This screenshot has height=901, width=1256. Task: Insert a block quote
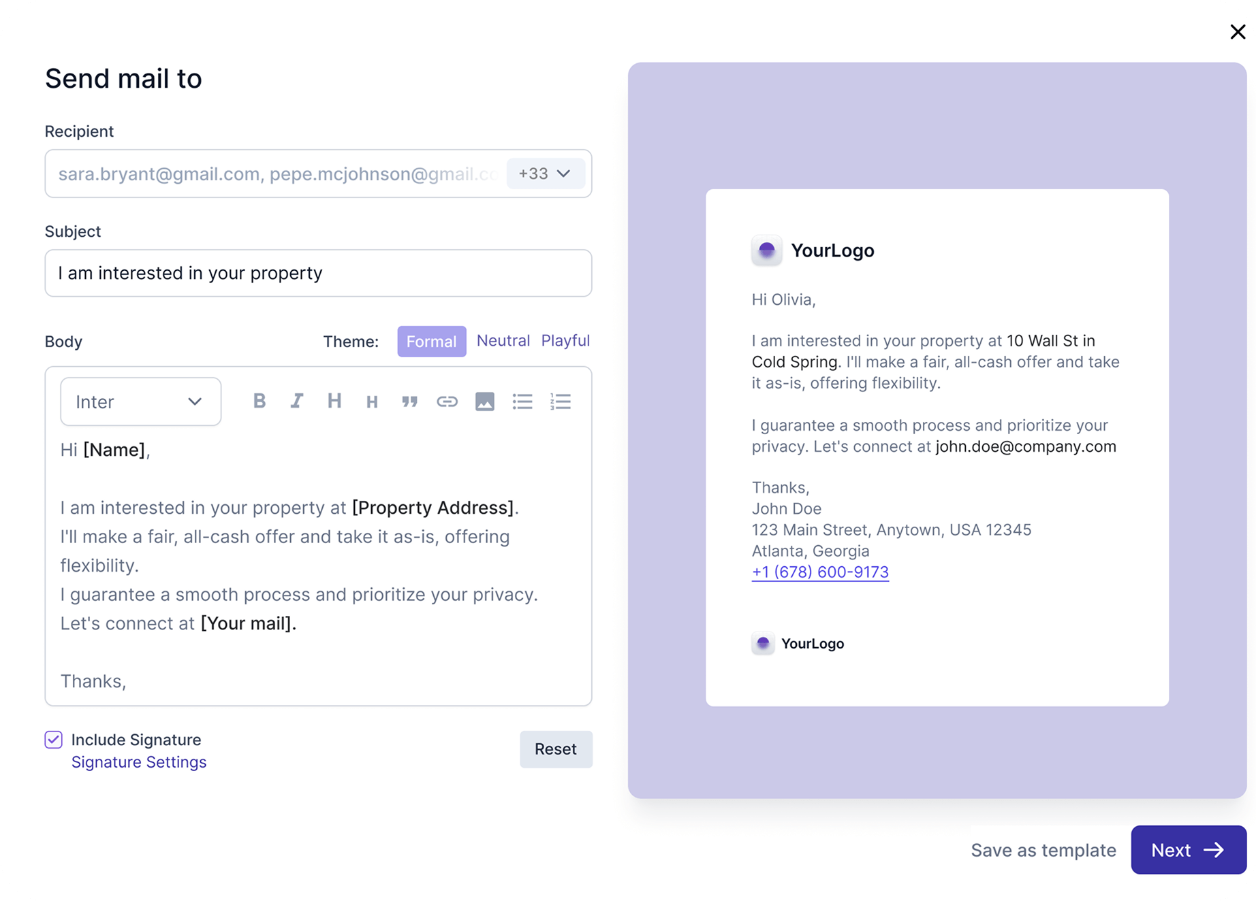click(x=409, y=402)
